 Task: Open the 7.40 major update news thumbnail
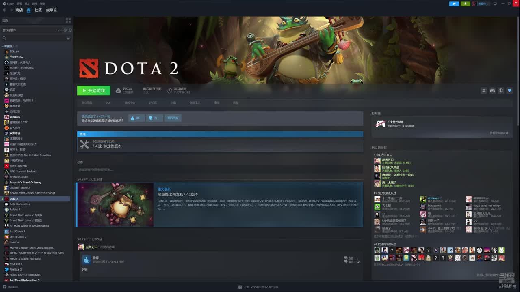click(x=115, y=204)
